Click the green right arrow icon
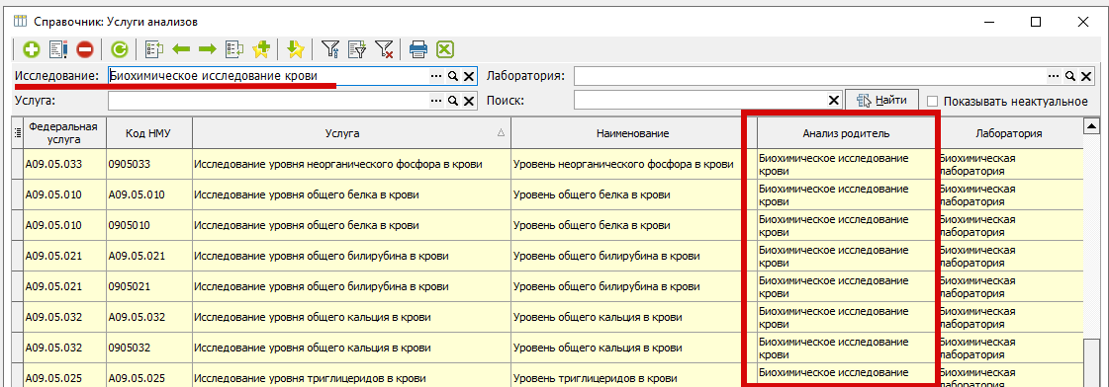The width and height of the screenshot is (1109, 387). coord(207,49)
